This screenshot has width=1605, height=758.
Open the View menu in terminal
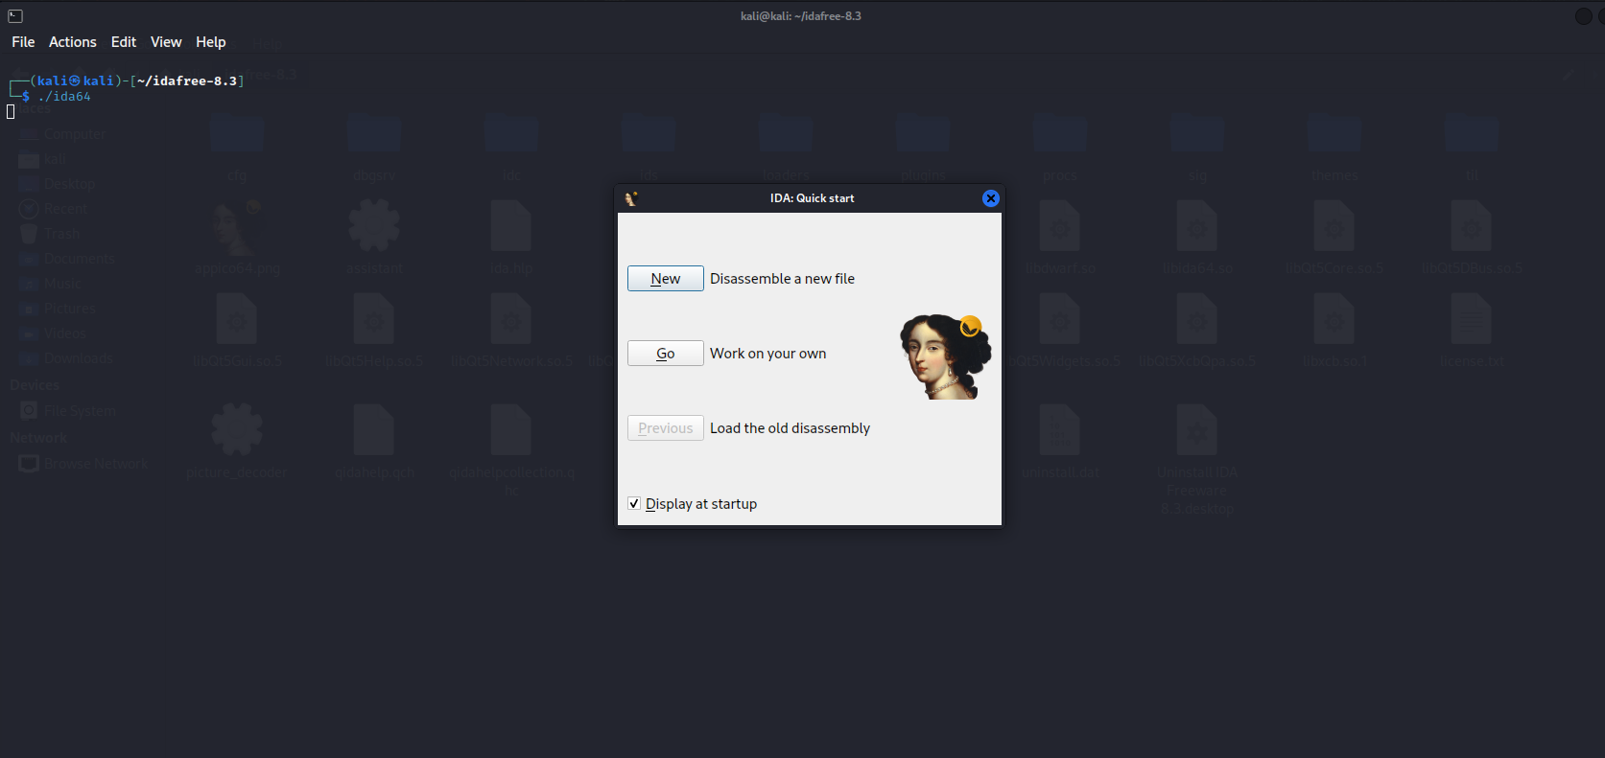166,42
